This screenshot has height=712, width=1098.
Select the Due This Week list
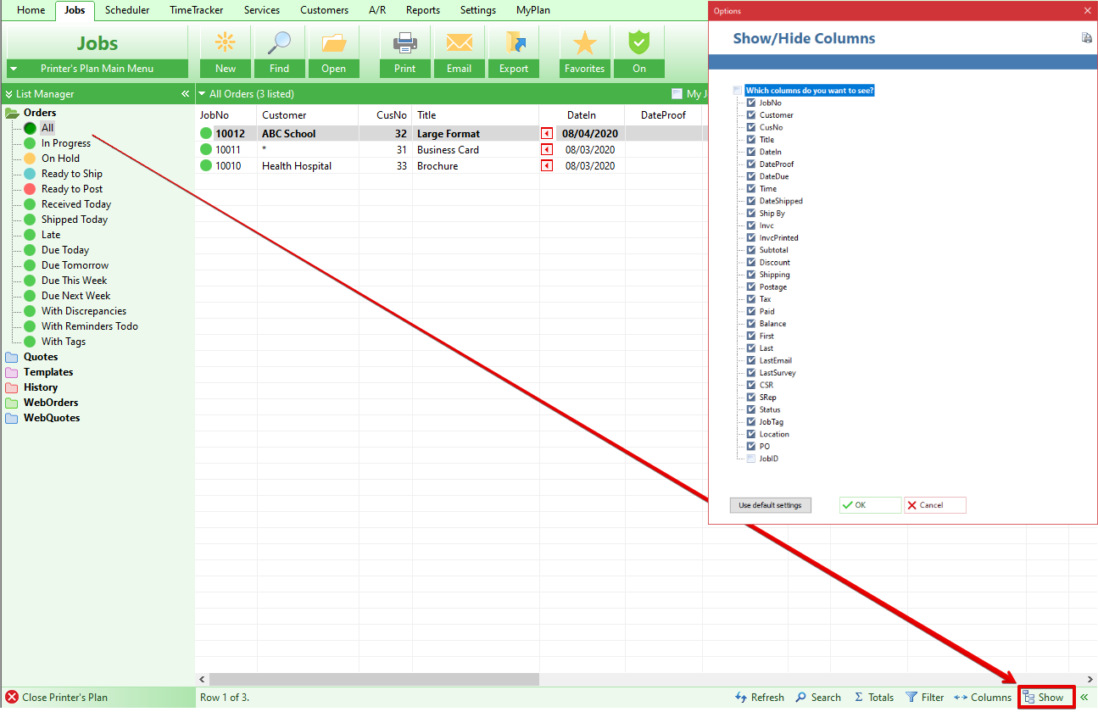(75, 281)
